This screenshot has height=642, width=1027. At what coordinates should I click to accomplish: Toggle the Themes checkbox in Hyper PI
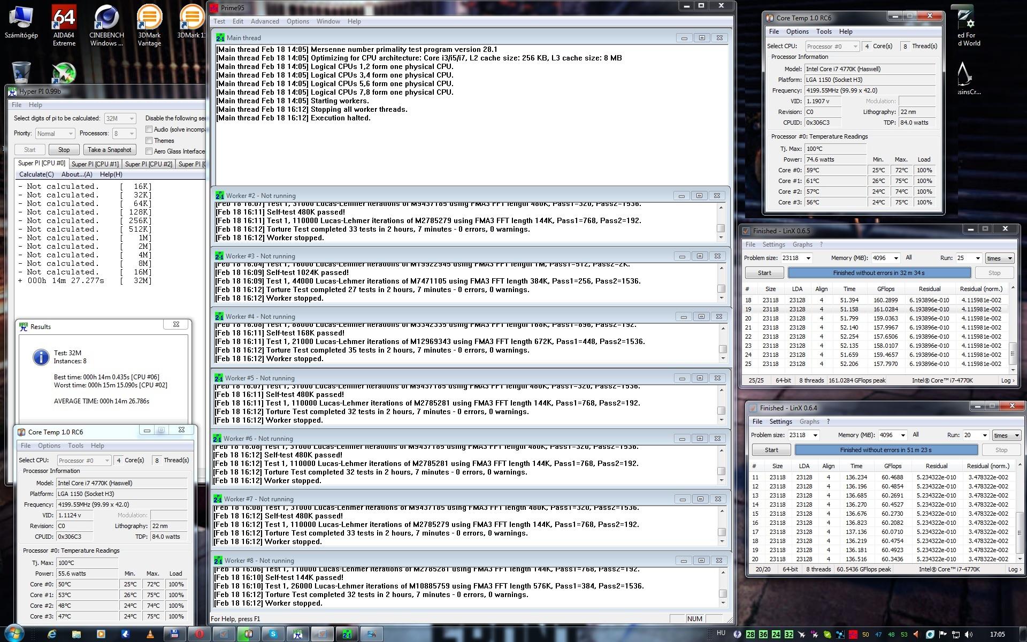click(x=149, y=141)
